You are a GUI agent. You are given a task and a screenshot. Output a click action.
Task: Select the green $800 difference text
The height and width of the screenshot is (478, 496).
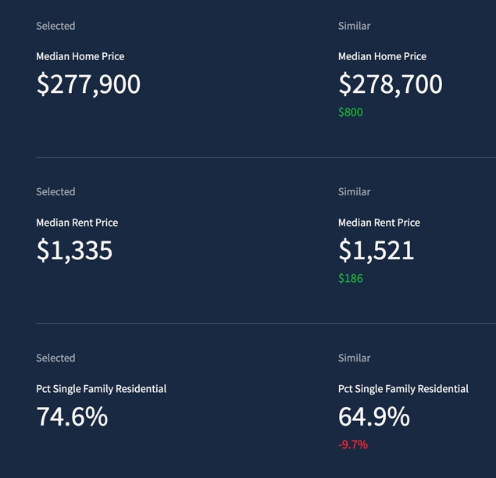(x=351, y=112)
